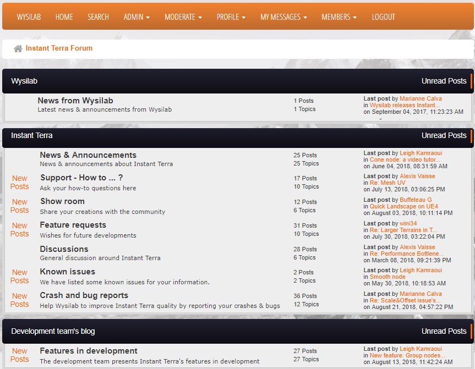The width and height of the screenshot is (475, 369).
Task: Click New Posts indicator for Show room
Action: point(20,206)
